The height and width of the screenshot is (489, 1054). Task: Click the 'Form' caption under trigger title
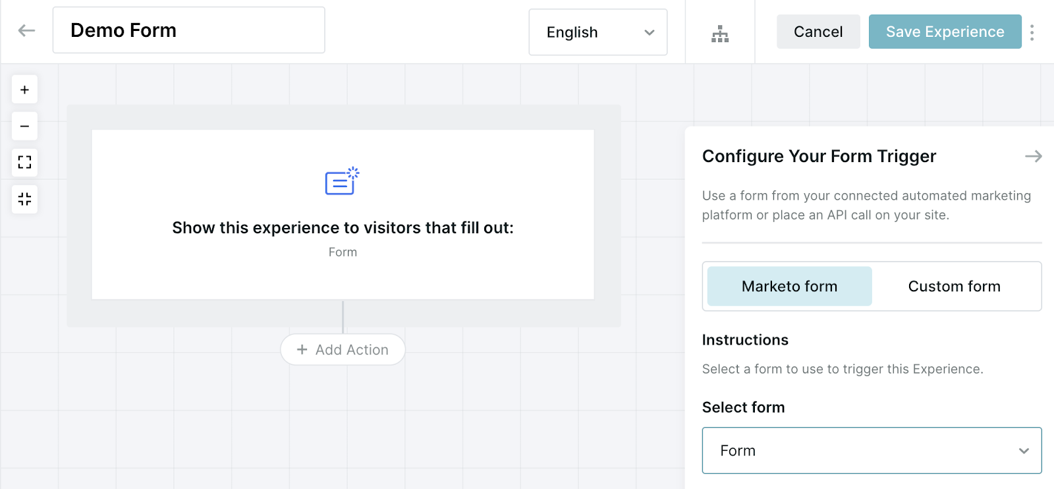343,252
